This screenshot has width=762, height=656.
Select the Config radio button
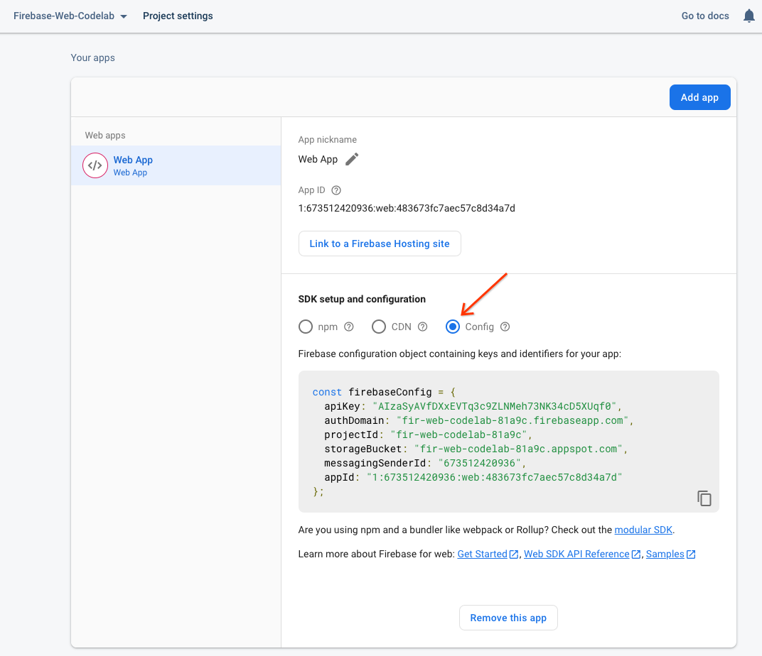coord(453,327)
